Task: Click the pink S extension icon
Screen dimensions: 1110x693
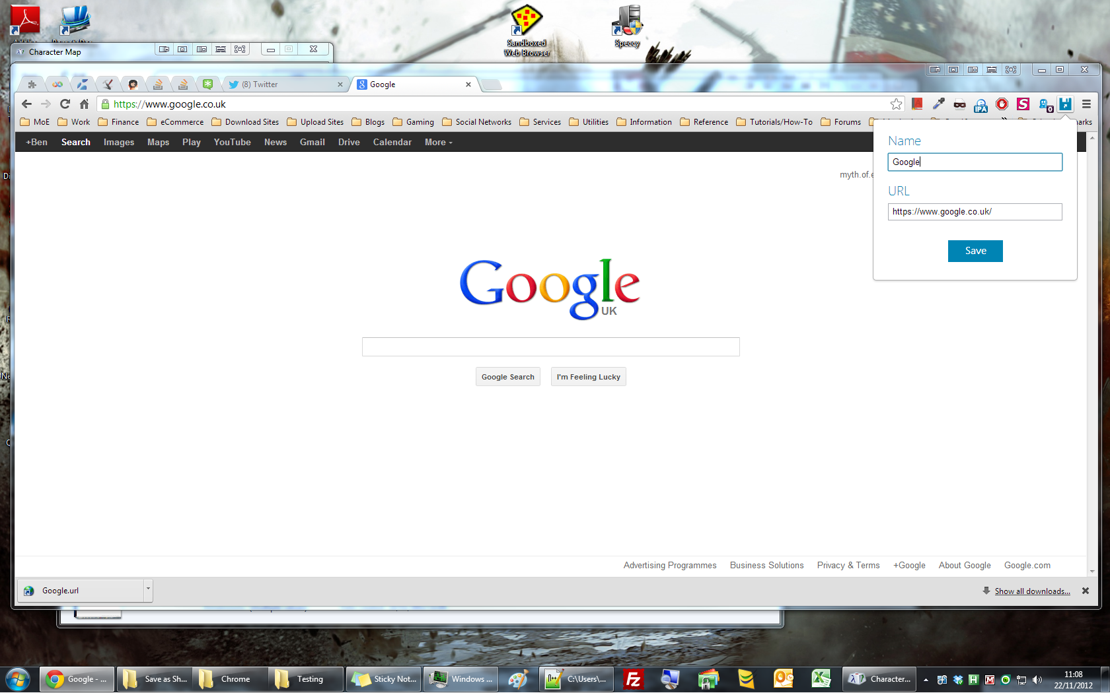Action: pos(1023,104)
